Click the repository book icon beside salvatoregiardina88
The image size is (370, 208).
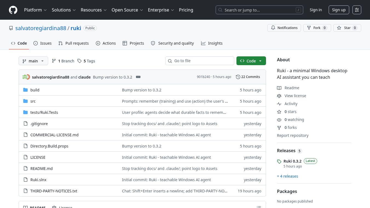pyautogui.click(x=11, y=28)
